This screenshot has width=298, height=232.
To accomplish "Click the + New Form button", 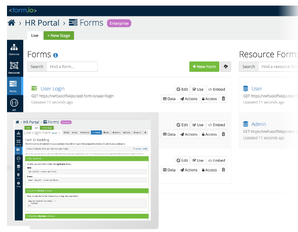I will point(204,67).
